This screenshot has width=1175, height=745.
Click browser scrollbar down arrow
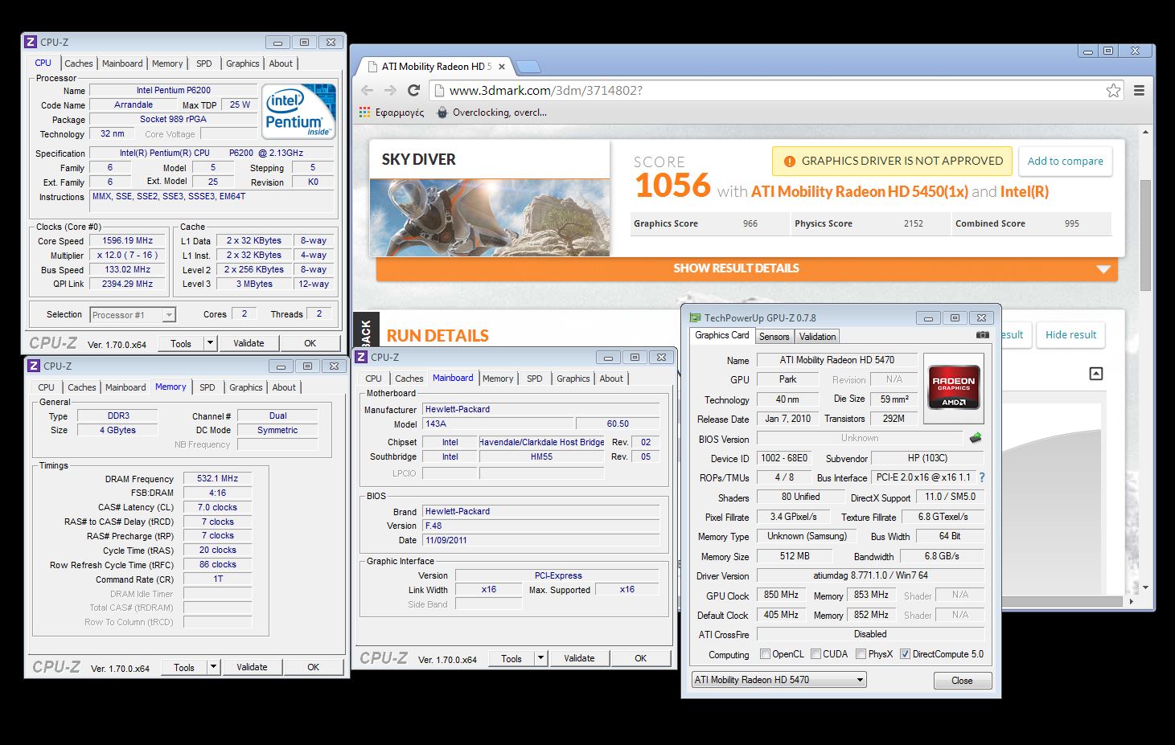pos(1146,587)
